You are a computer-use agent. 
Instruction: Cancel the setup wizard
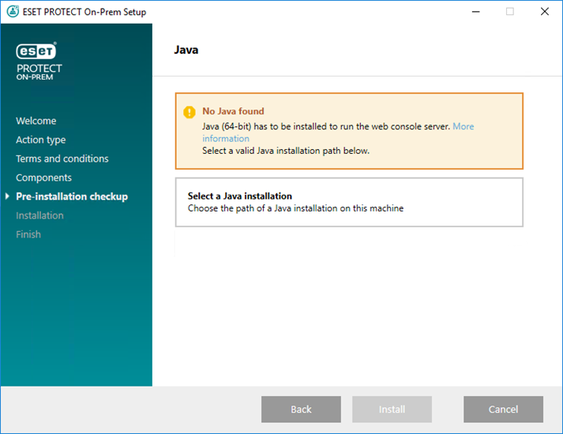pyautogui.click(x=502, y=409)
